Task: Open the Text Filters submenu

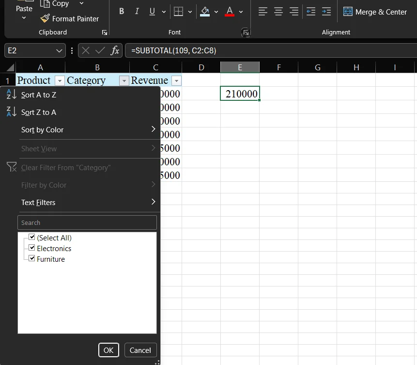Action: click(x=80, y=202)
